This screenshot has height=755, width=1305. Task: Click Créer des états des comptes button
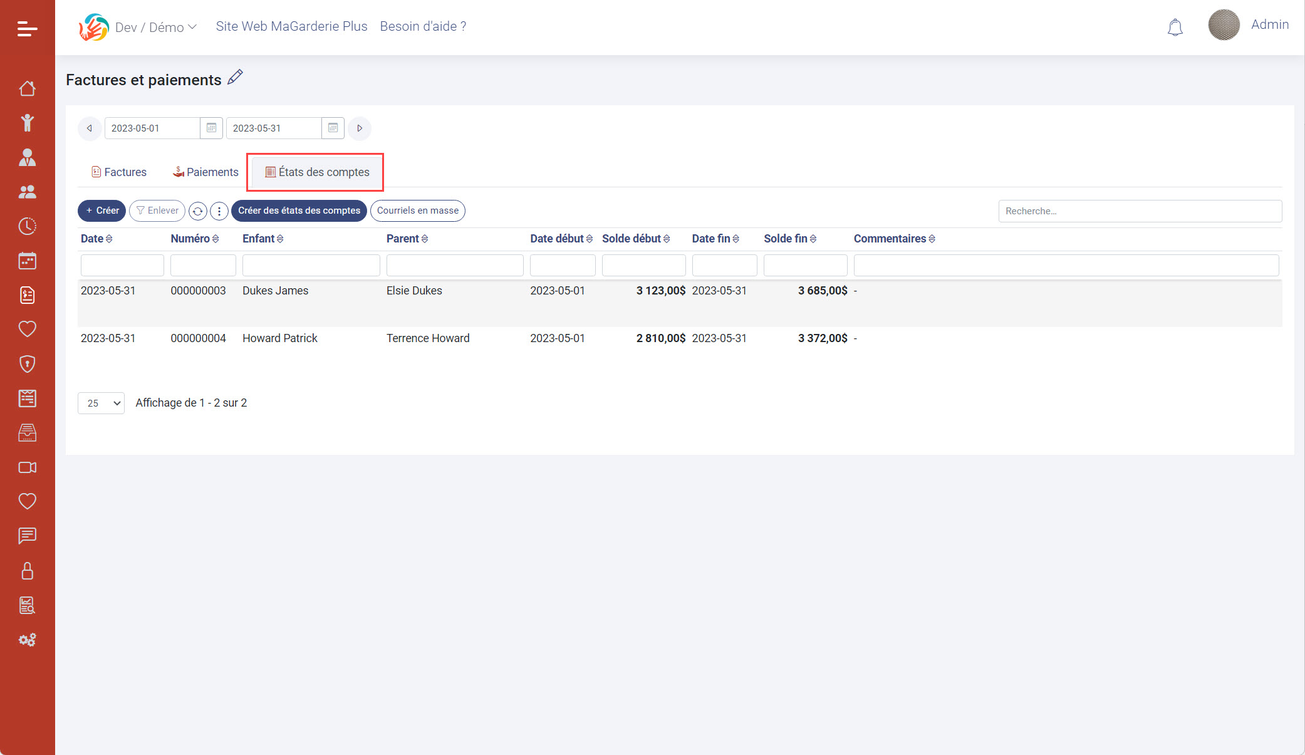299,211
